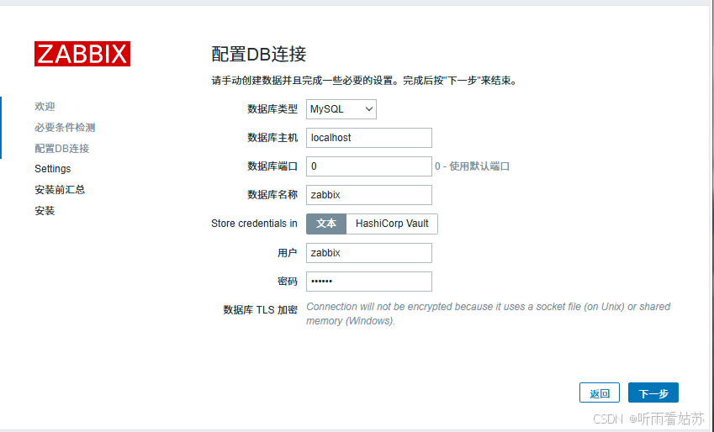Click the 用户 username input field
The image size is (714, 432).
(369, 253)
